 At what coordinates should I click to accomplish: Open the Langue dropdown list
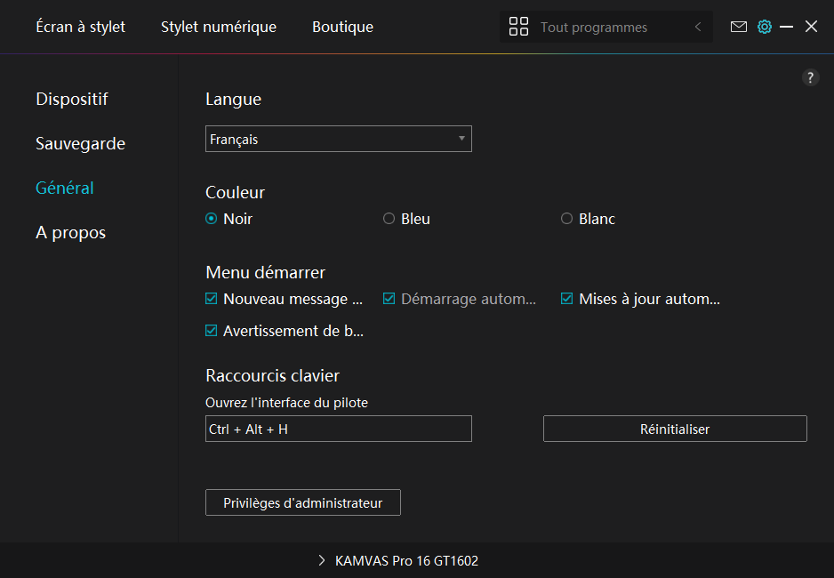coord(338,139)
